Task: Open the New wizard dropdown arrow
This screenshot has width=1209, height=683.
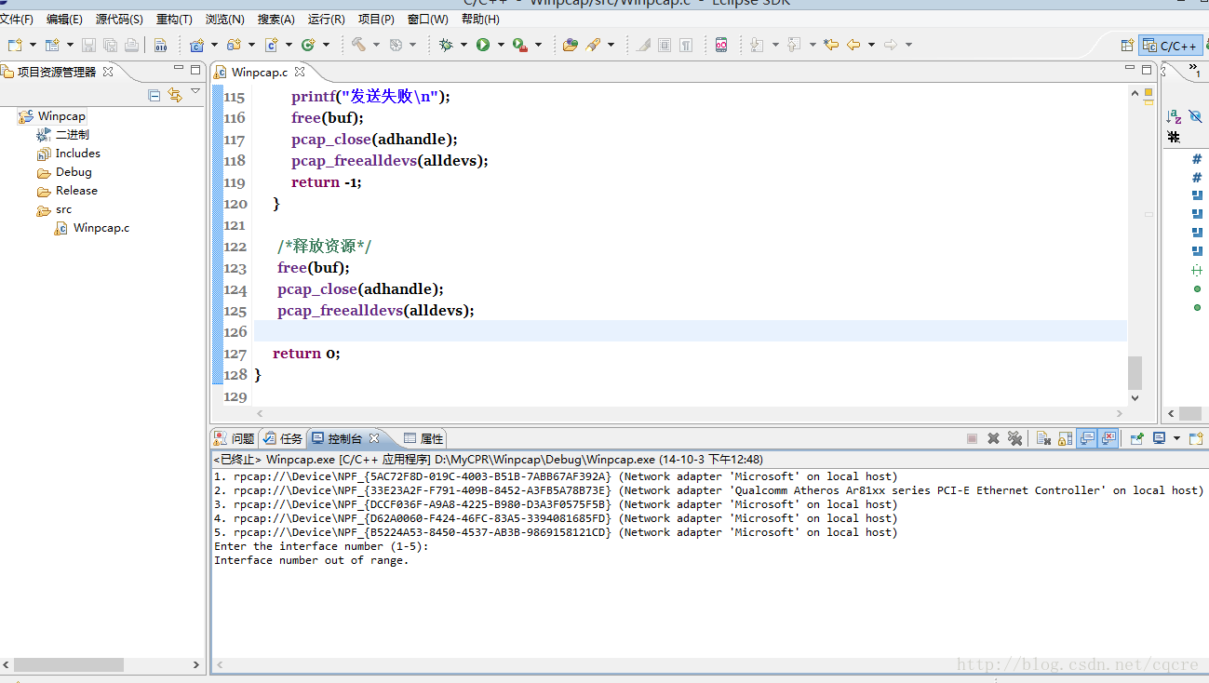Action: (33, 45)
